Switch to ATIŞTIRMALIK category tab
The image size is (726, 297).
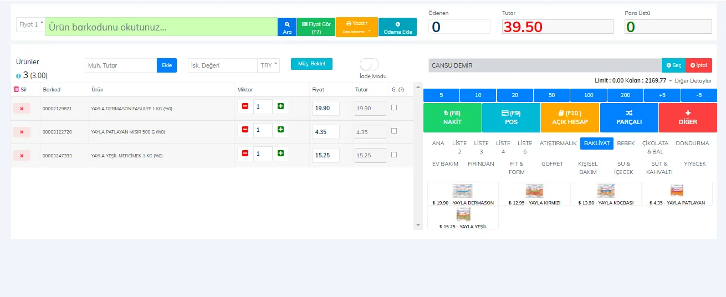558,143
